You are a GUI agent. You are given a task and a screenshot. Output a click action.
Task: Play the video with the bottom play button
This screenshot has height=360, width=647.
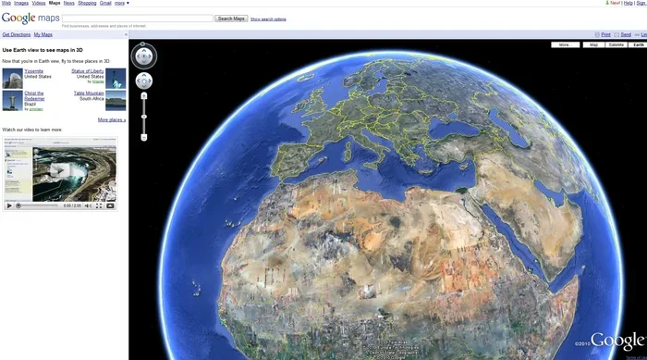9,205
